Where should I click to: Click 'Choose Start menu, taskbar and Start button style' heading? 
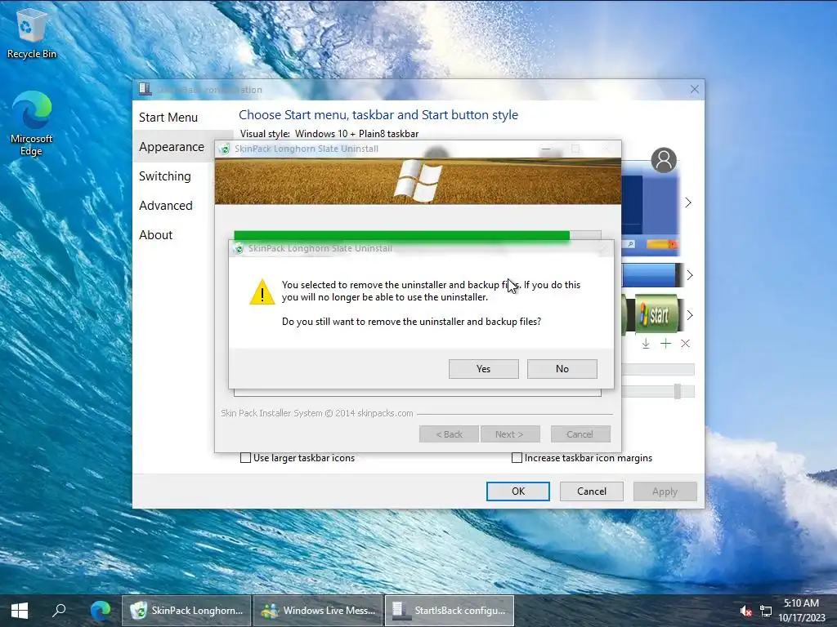[378, 114]
